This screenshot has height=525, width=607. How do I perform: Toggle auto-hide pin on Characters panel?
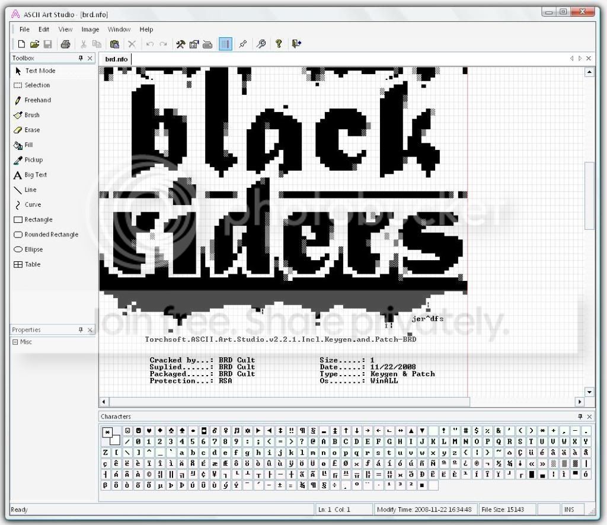580,417
